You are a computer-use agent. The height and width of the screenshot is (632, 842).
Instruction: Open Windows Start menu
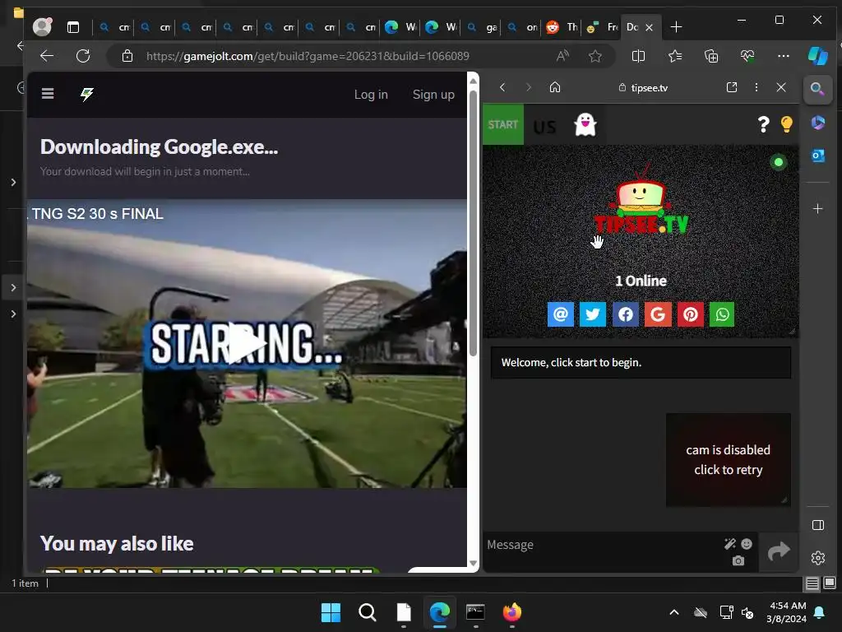pyautogui.click(x=331, y=612)
